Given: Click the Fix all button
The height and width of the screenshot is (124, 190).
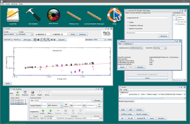Looking at the screenshot, I should pos(130,118).
